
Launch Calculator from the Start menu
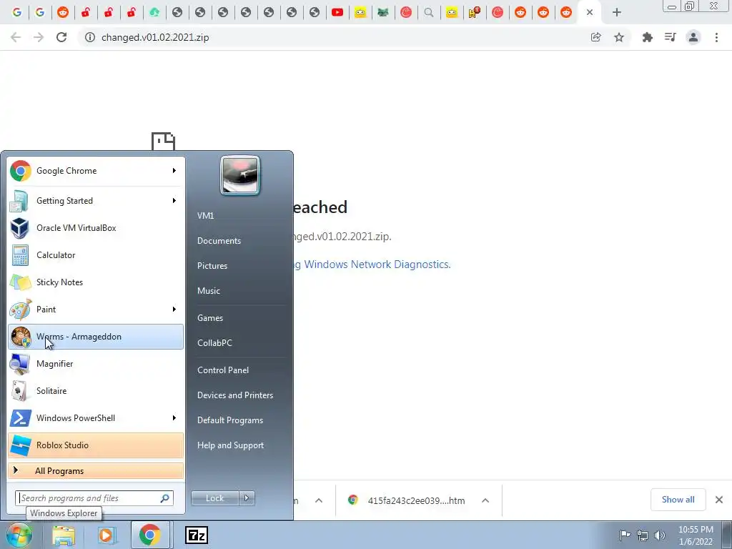coord(96,255)
